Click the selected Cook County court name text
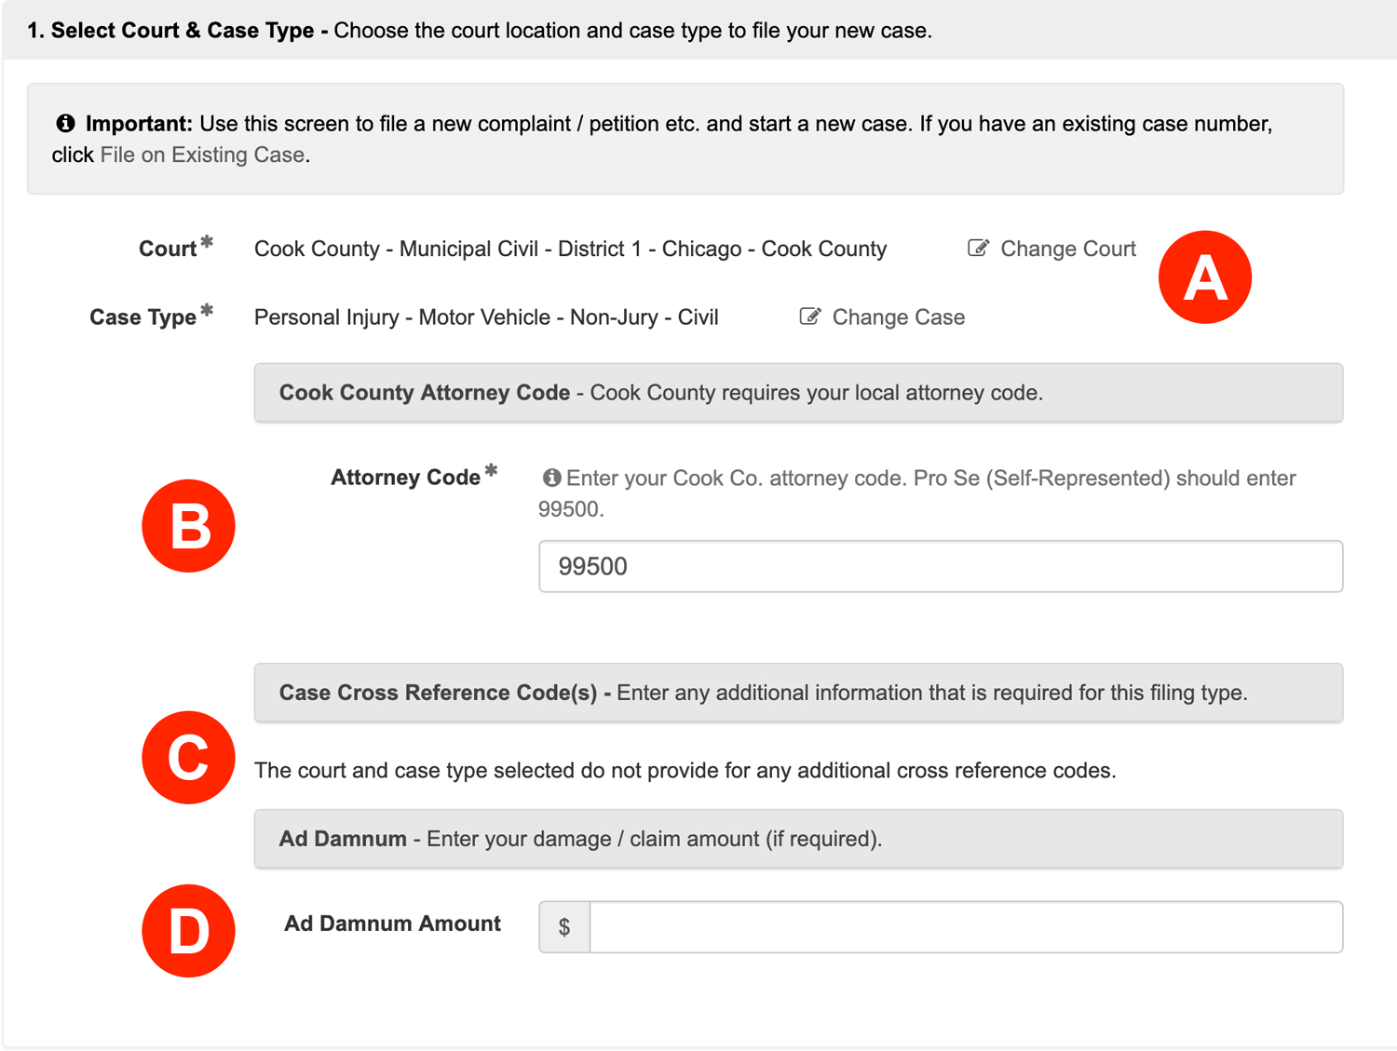Image resolution: width=1397 pixels, height=1051 pixels. (x=570, y=249)
